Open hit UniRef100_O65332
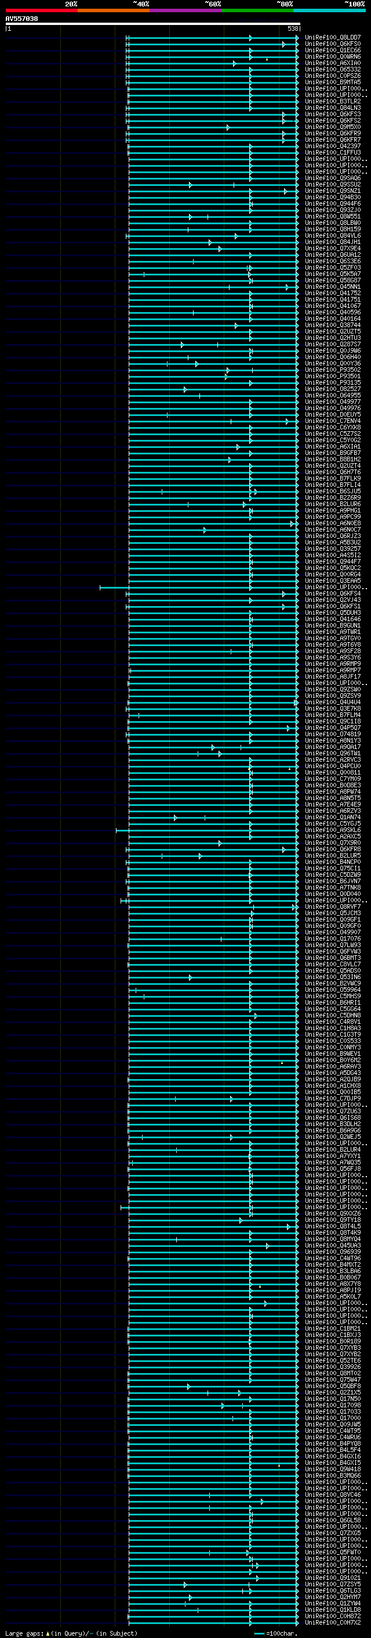The height and width of the screenshot is (1638, 371). point(333,69)
